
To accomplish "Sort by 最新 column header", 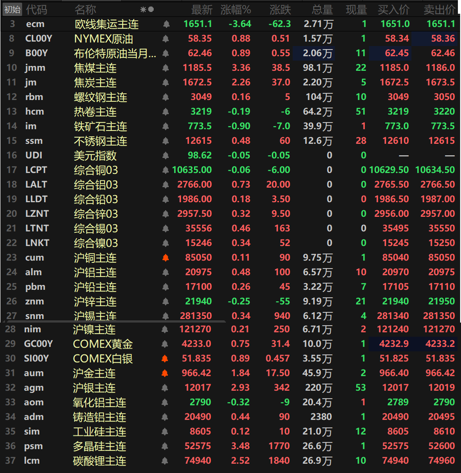I will click(x=201, y=9).
